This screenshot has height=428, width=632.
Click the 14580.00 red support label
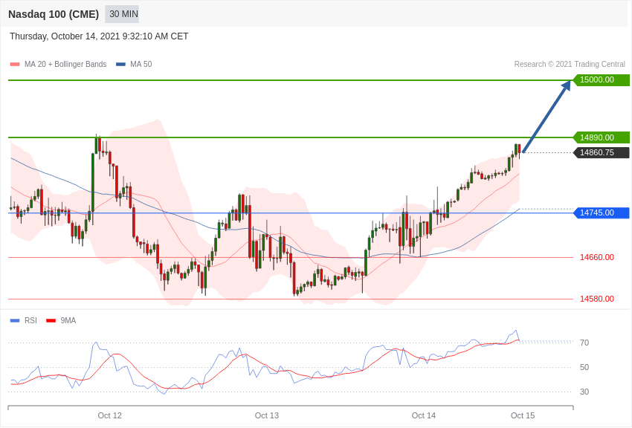click(597, 299)
